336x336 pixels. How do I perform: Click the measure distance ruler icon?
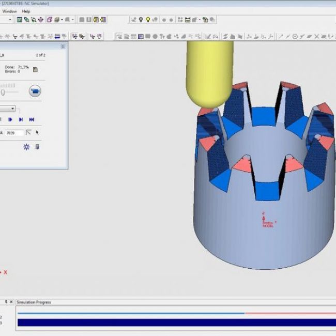188,20
